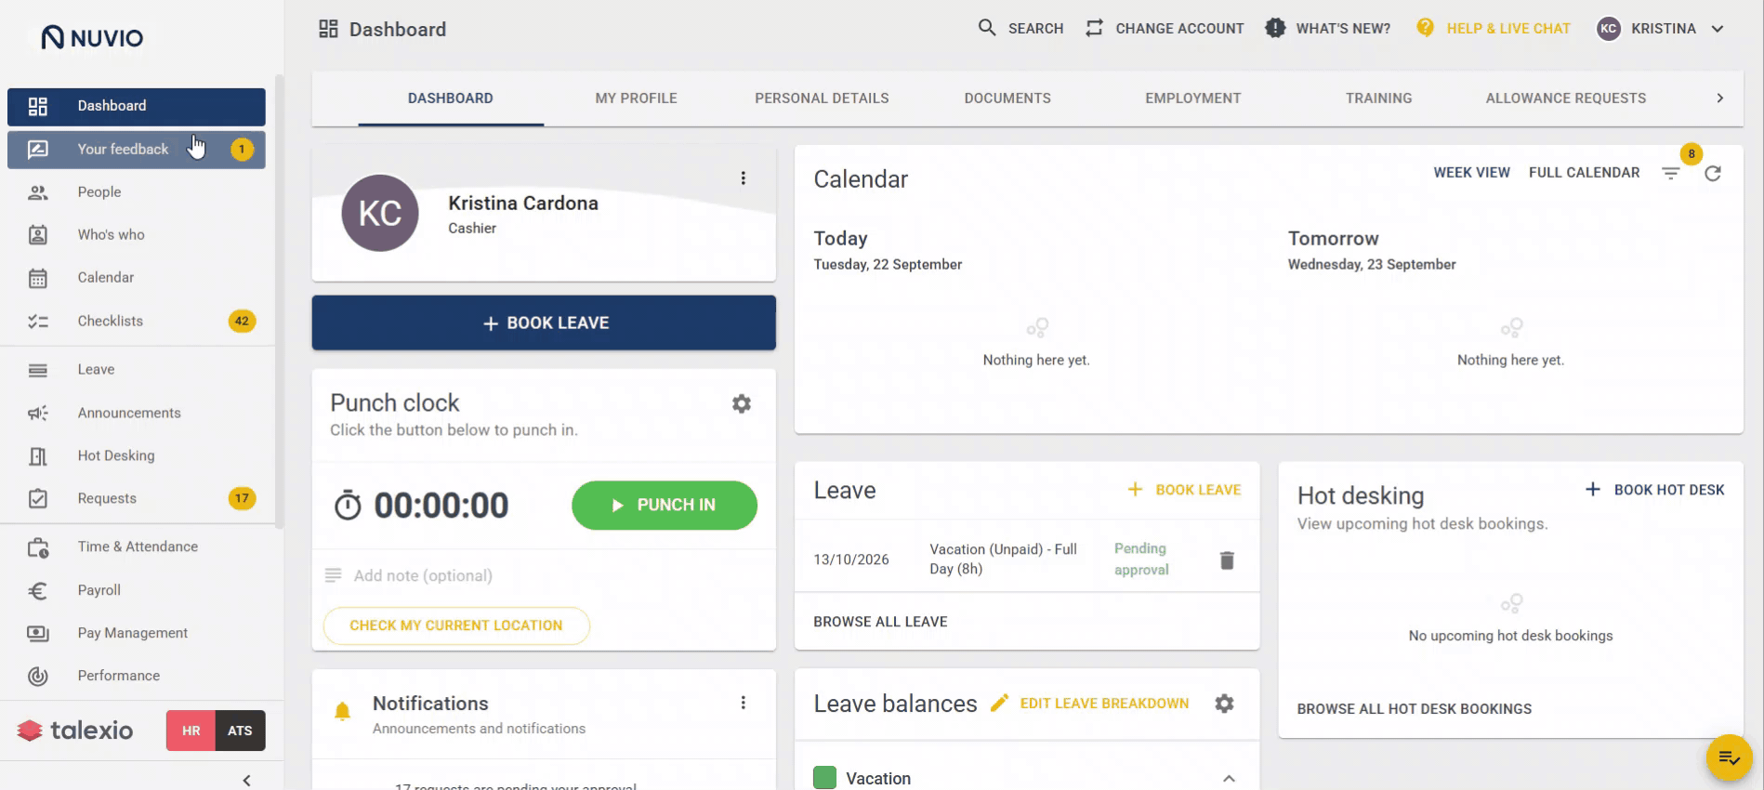Open Help & Live Chat
This screenshot has height=790, width=1764.
[x=1493, y=29]
